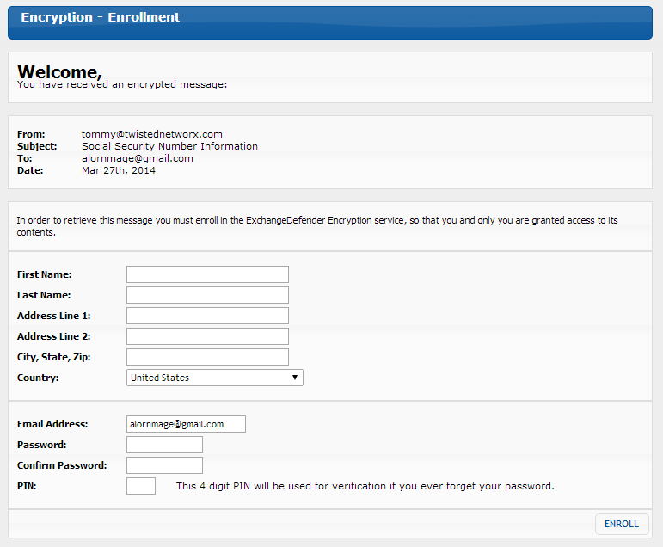Viewport: 663px width, 547px height.
Task: Click subject text Social Security Number Information
Action: pos(169,146)
